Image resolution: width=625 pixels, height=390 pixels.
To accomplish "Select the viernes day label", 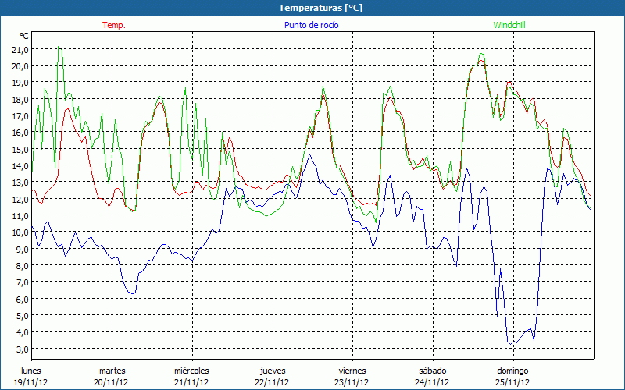I will point(352,370).
